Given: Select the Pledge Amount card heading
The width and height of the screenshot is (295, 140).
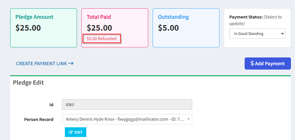Looking at the screenshot, I should tap(34, 17).
